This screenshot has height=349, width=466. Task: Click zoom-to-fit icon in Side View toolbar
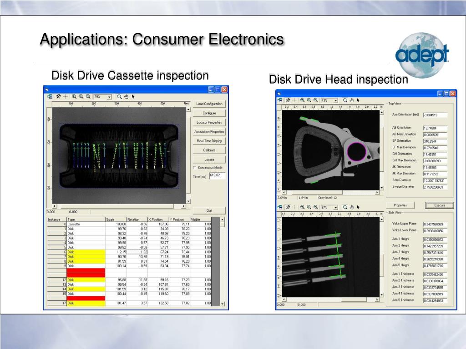click(309, 207)
